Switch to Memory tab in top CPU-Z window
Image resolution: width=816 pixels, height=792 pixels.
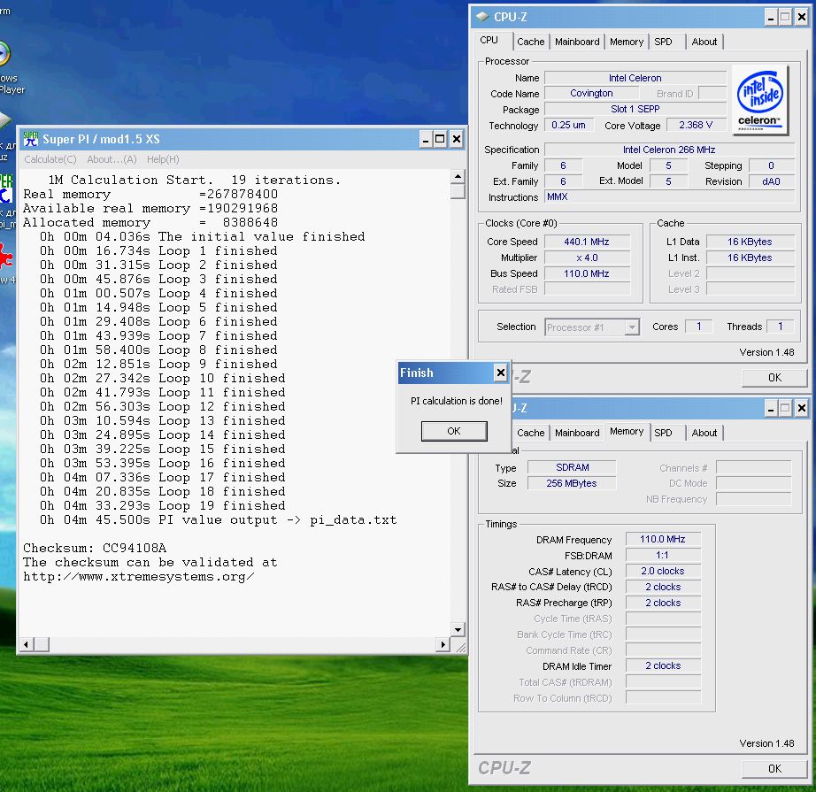point(627,42)
